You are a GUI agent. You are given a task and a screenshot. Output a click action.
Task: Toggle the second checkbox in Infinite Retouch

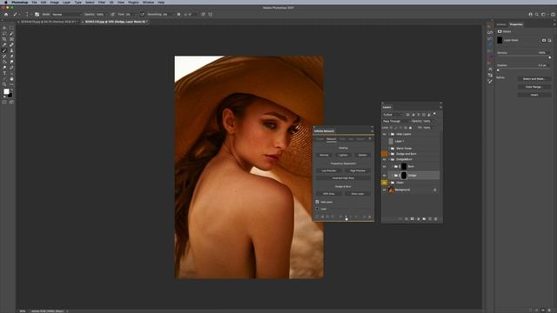point(317,209)
